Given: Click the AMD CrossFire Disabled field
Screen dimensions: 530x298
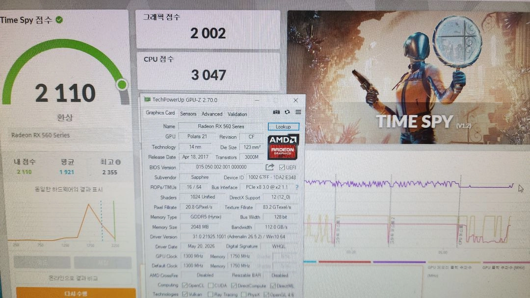Looking at the screenshot, I should (x=205, y=275).
